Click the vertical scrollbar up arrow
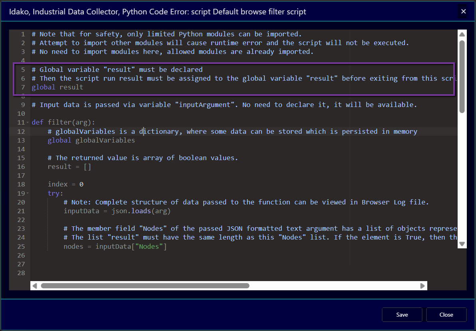 462,34
